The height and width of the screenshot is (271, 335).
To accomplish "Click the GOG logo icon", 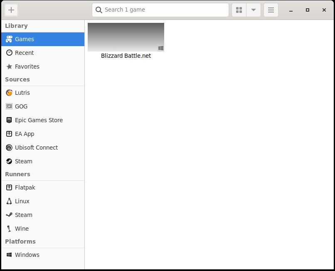I will (x=9, y=106).
